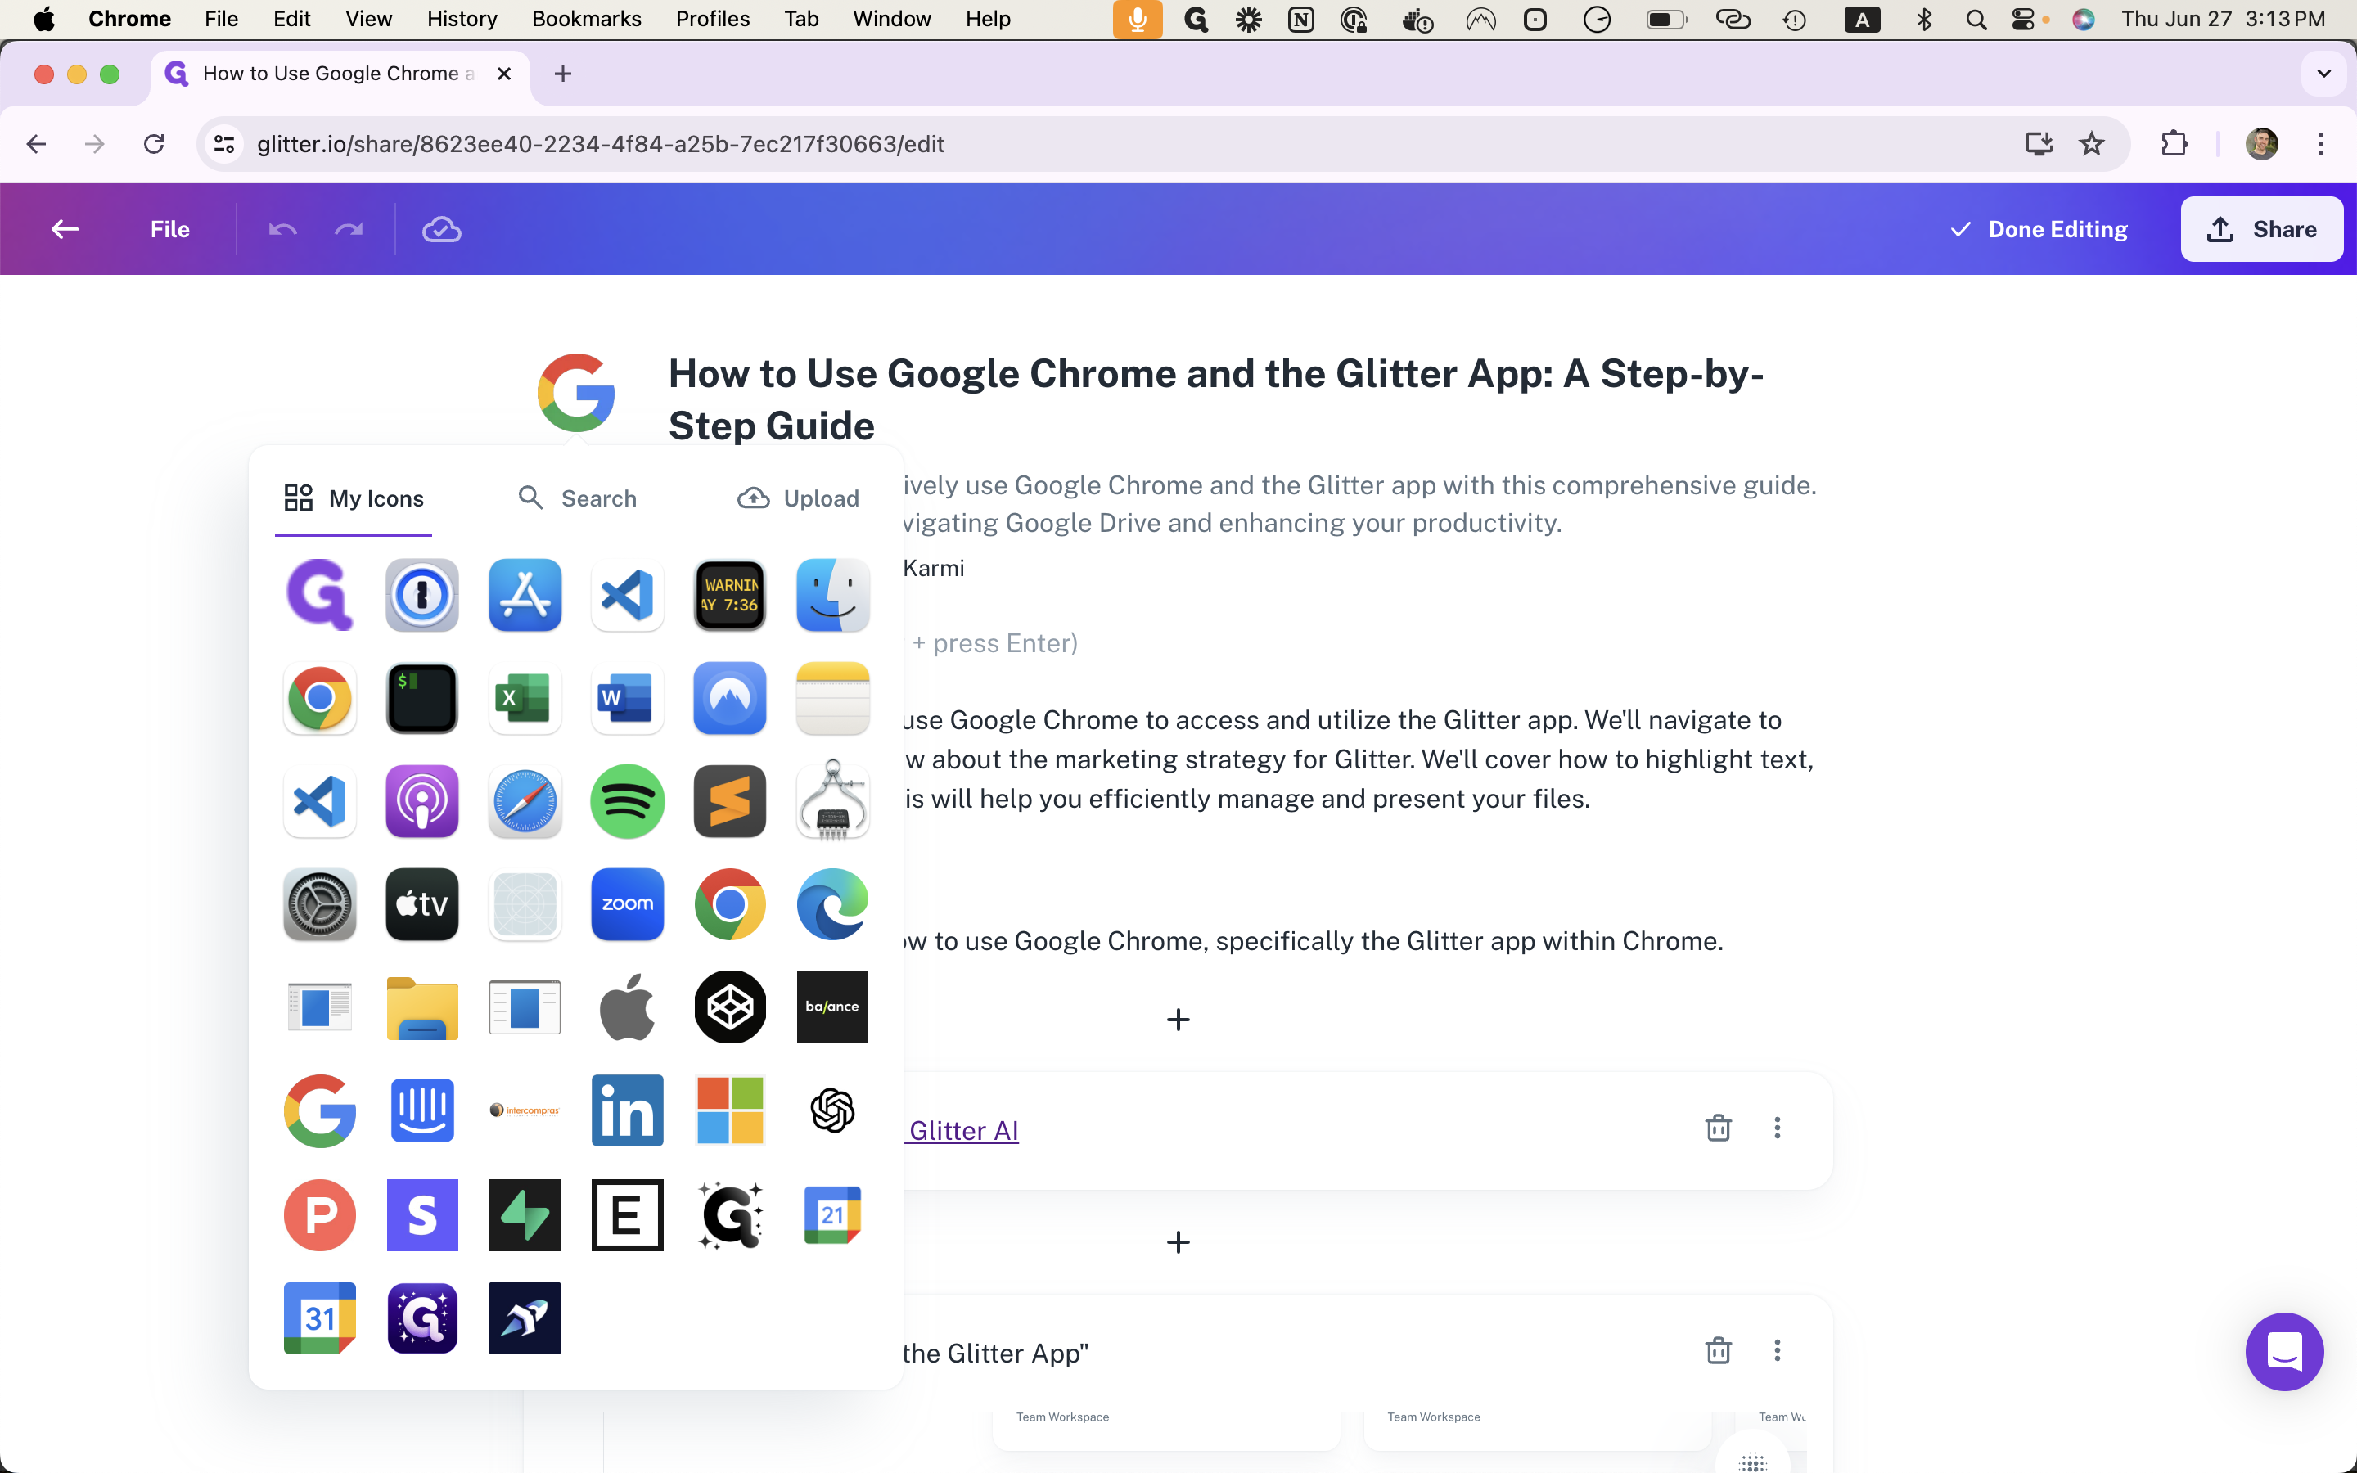Bookmark this page with the star icon
The width and height of the screenshot is (2357, 1473).
click(x=2091, y=144)
